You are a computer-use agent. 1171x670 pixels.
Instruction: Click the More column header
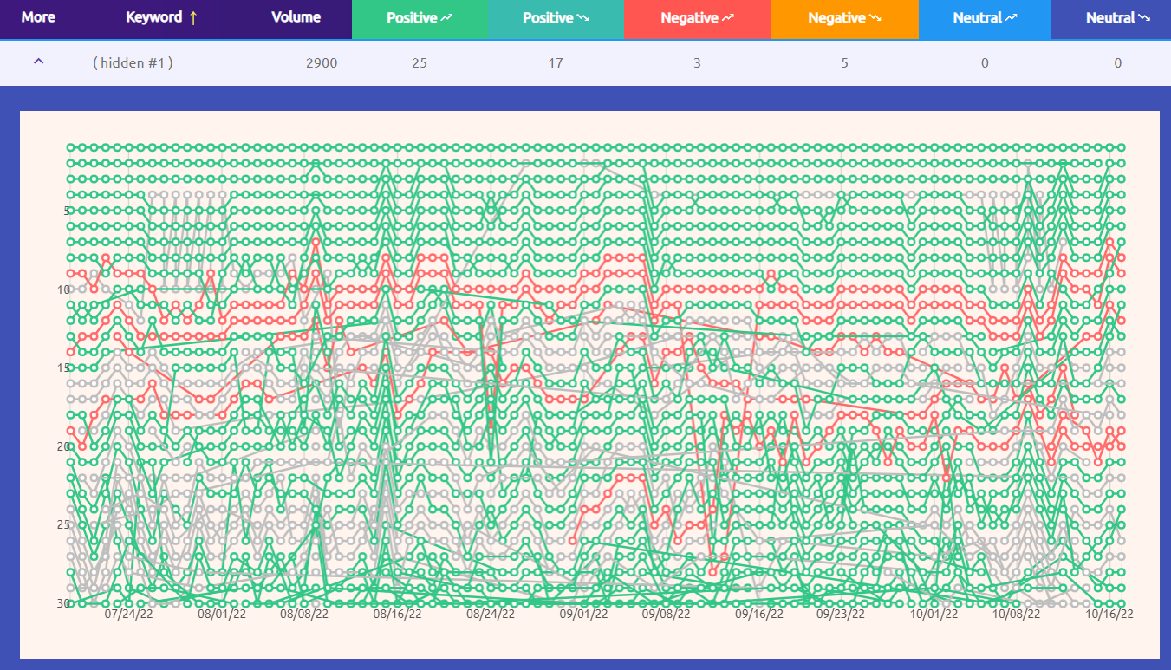[37, 18]
